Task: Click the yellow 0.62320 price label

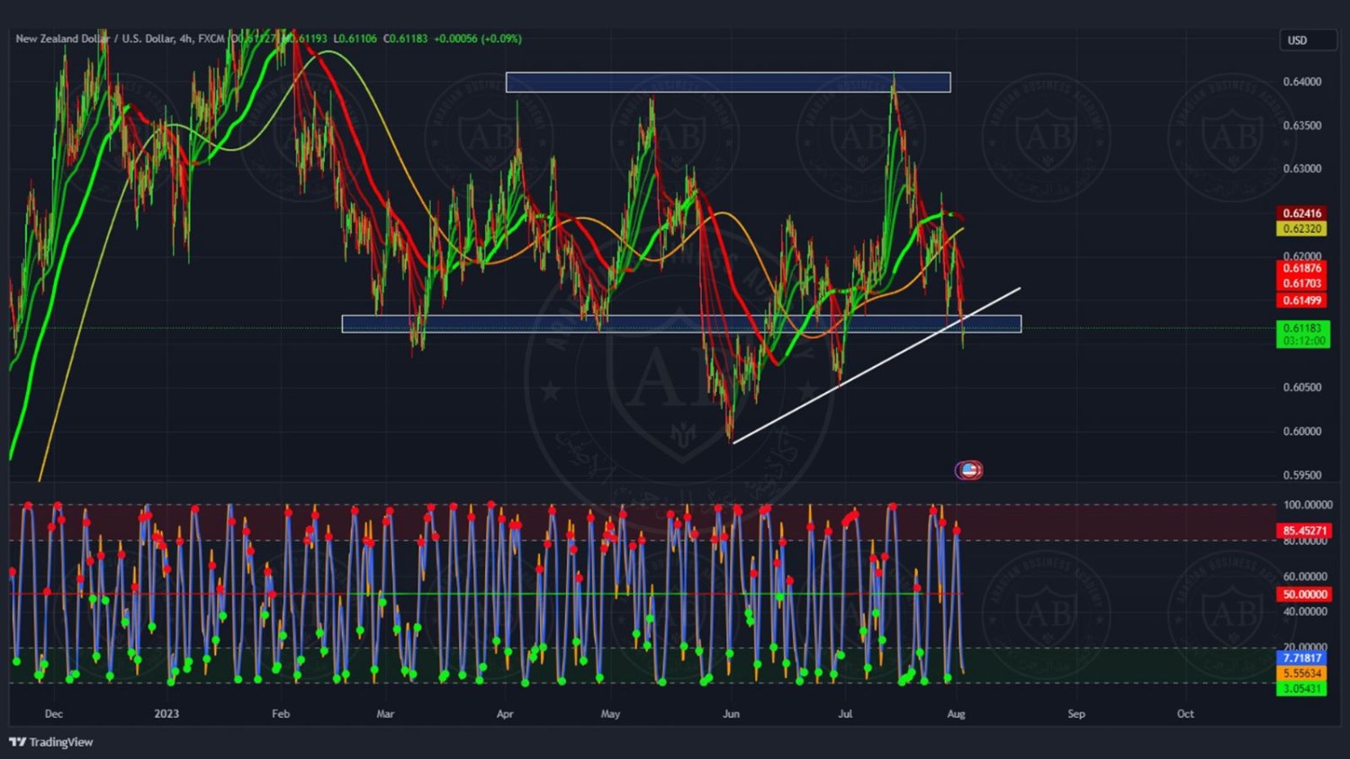Action: pyautogui.click(x=1301, y=228)
